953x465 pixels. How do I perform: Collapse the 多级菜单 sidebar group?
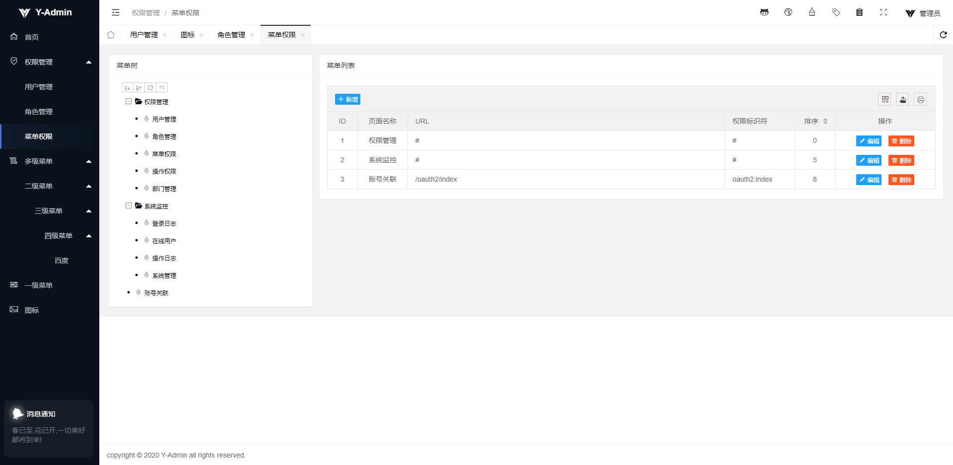89,161
